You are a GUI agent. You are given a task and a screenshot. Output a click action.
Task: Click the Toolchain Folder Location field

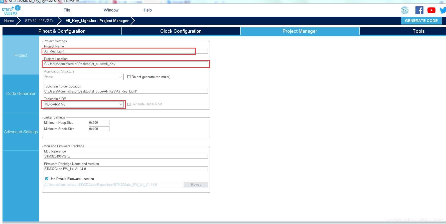126,91
